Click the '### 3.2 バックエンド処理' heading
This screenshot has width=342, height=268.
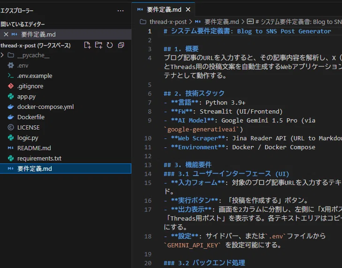(x=205, y=263)
